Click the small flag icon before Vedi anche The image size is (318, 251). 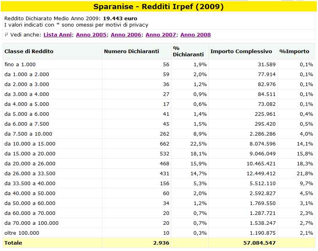click(6, 34)
